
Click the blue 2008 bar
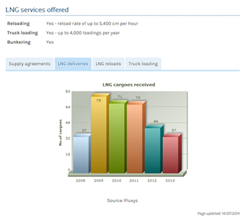82,153
